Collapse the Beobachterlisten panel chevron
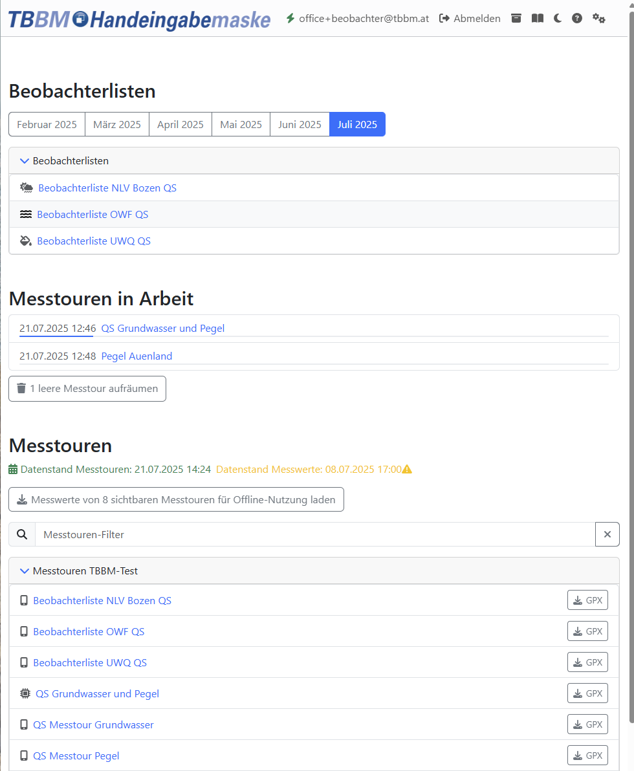 pyautogui.click(x=24, y=161)
